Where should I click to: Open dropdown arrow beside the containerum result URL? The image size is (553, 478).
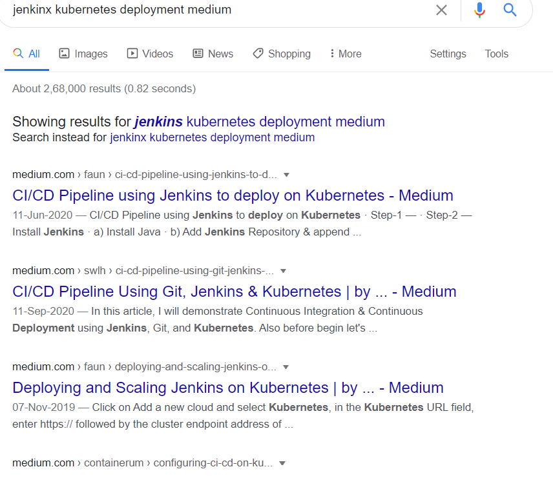click(282, 463)
